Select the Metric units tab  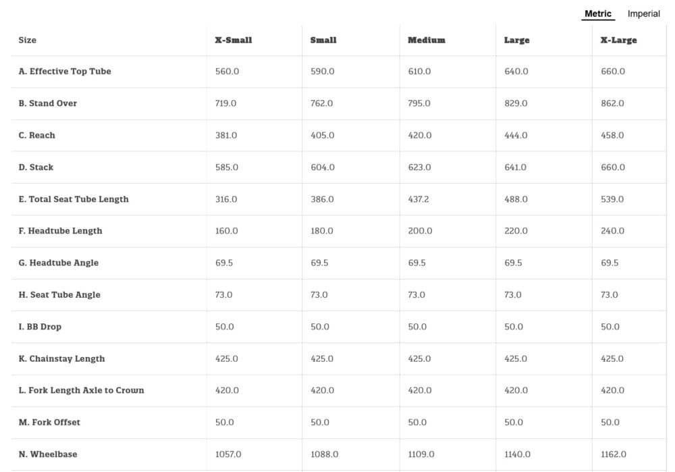[x=597, y=14]
